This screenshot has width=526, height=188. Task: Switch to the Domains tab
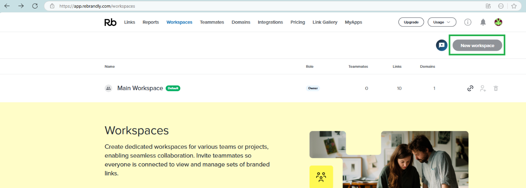point(241,22)
